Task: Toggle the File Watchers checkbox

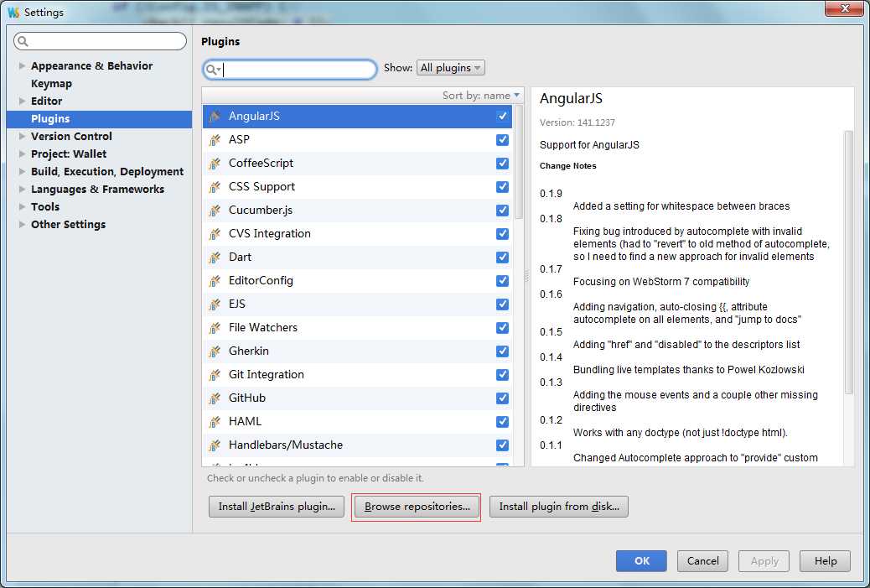Action: tap(502, 328)
